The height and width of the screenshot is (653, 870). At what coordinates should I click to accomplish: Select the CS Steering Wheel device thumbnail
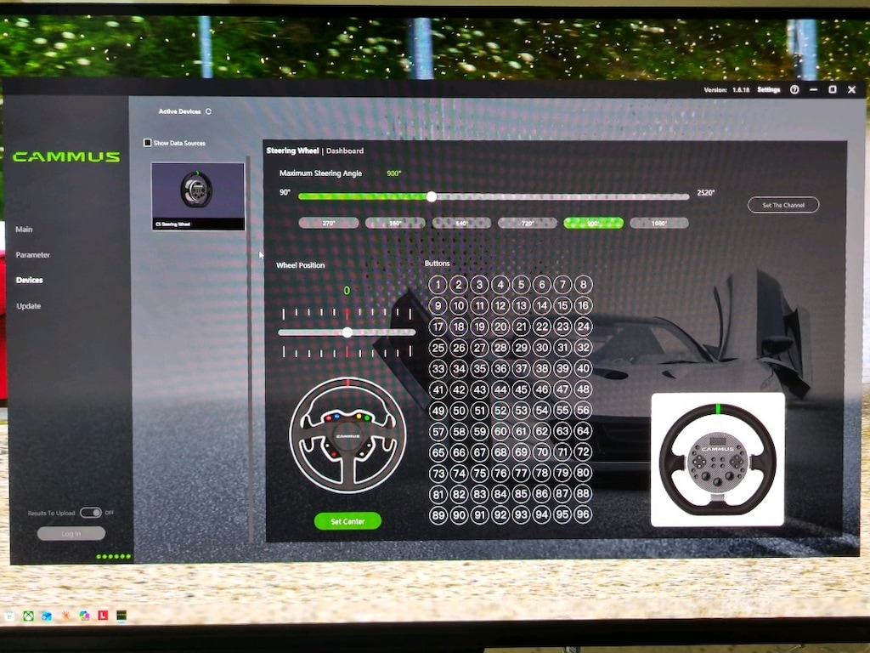[198, 196]
